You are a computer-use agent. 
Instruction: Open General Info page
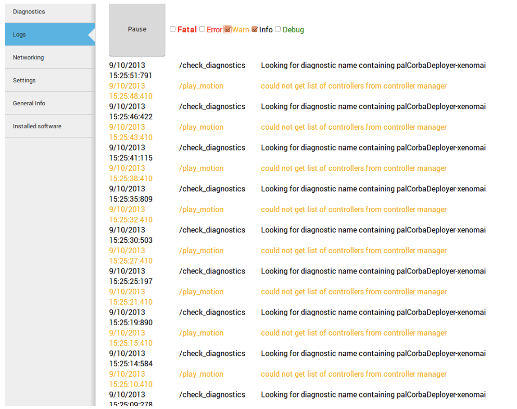50,103
